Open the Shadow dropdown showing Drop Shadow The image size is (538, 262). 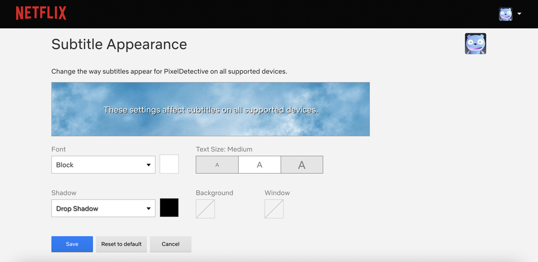click(103, 209)
